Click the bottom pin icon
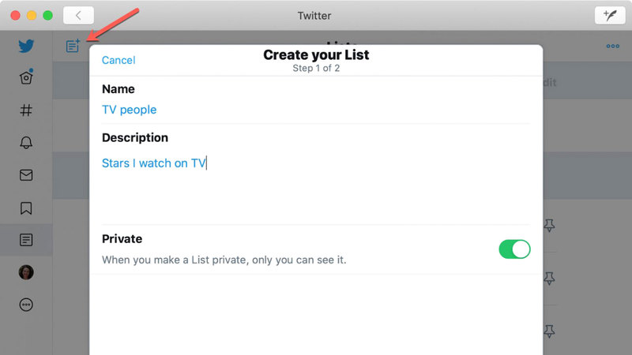Viewport: 632px width, 355px height. pos(550,328)
